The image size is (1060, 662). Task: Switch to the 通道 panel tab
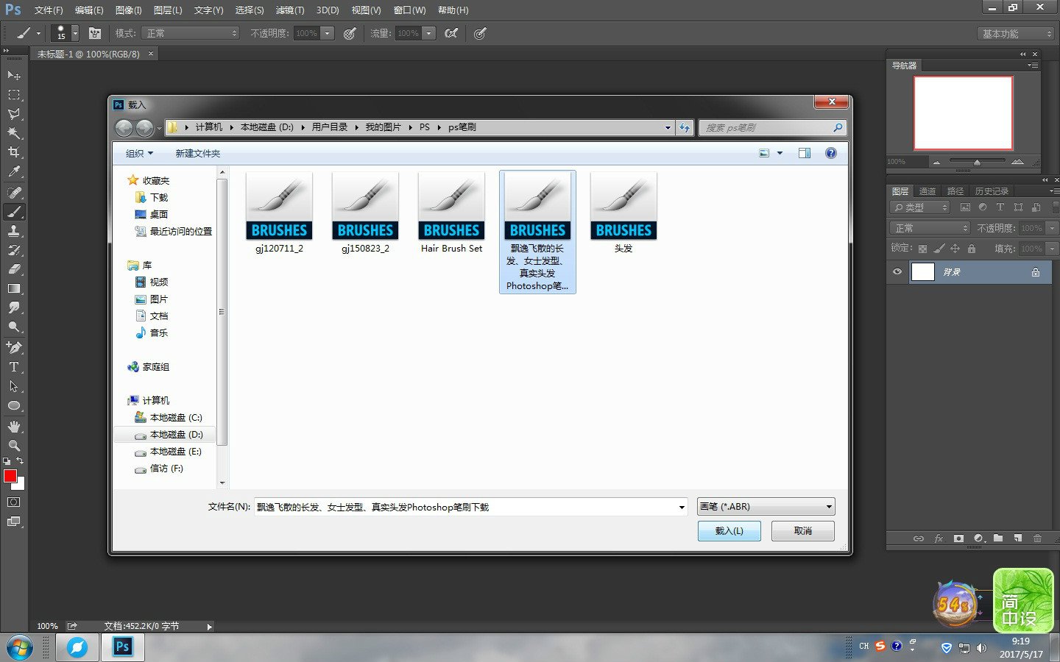(927, 191)
